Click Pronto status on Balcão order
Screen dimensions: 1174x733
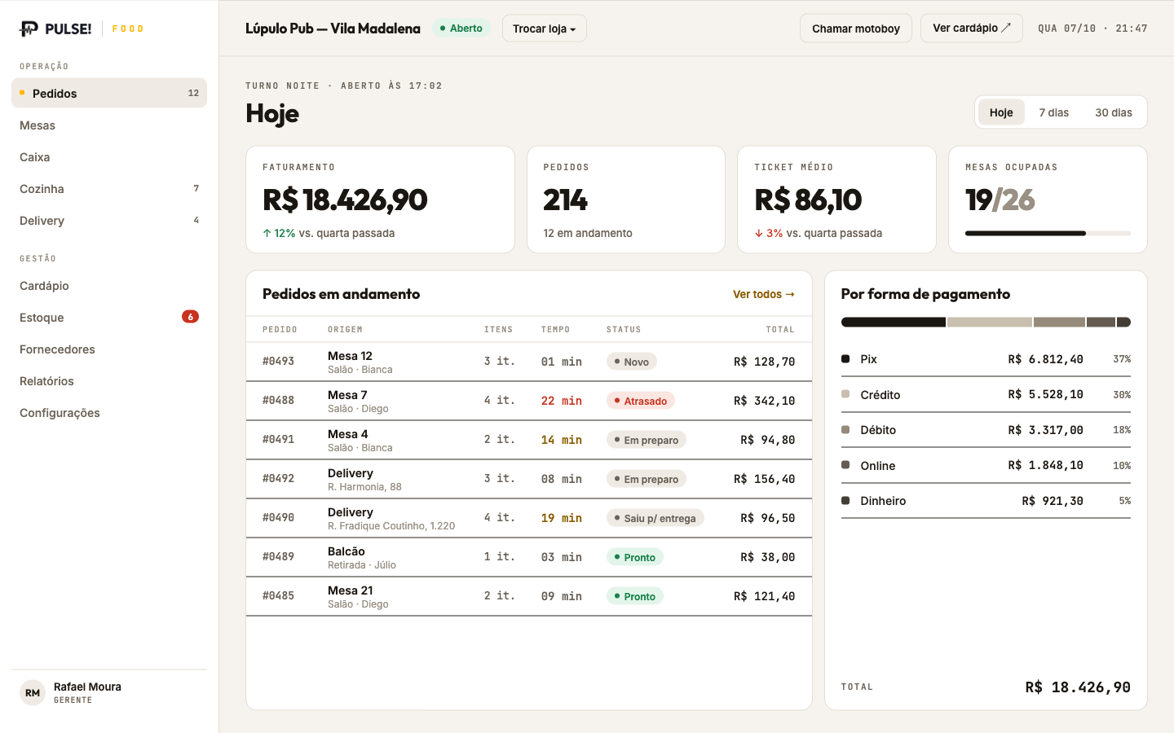(635, 557)
